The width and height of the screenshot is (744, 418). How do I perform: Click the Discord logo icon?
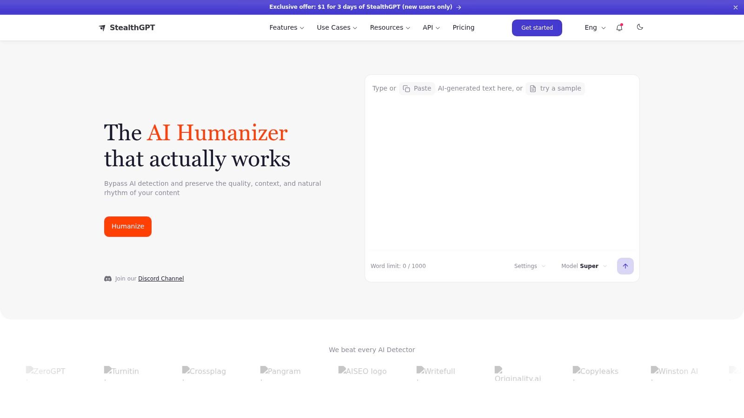coord(108,279)
